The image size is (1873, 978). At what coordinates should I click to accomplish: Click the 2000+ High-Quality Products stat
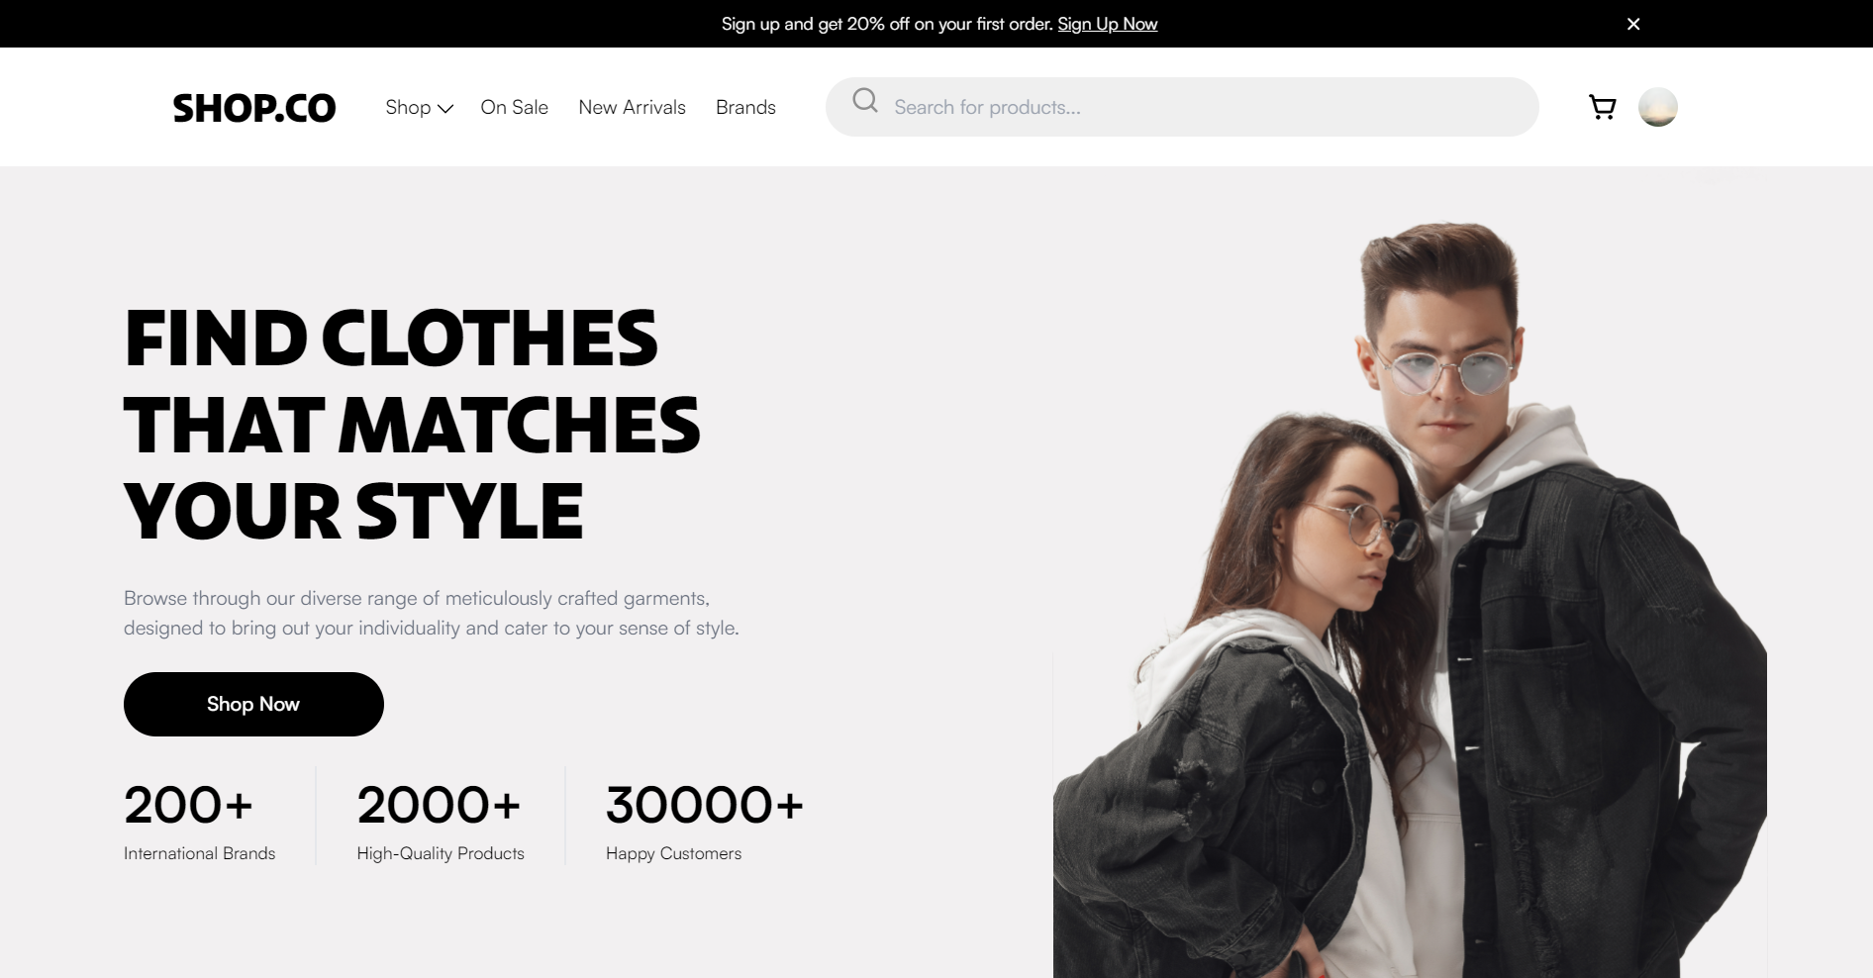point(441,822)
